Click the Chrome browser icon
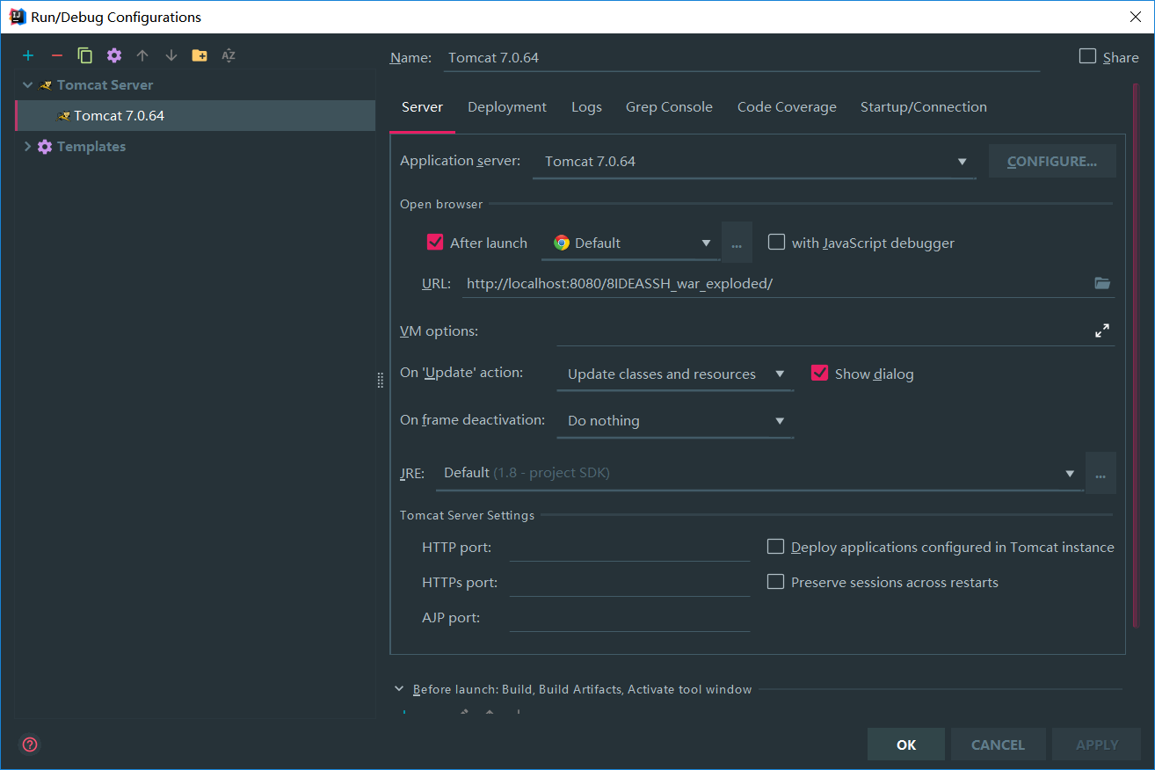The width and height of the screenshot is (1155, 770). point(562,243)
